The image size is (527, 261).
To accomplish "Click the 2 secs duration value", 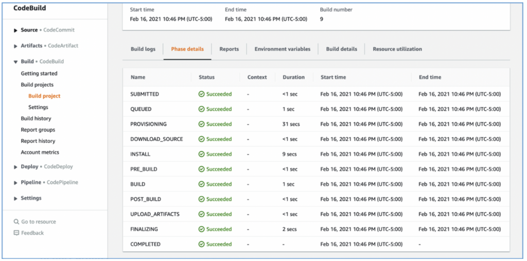I will click(290, 229).
